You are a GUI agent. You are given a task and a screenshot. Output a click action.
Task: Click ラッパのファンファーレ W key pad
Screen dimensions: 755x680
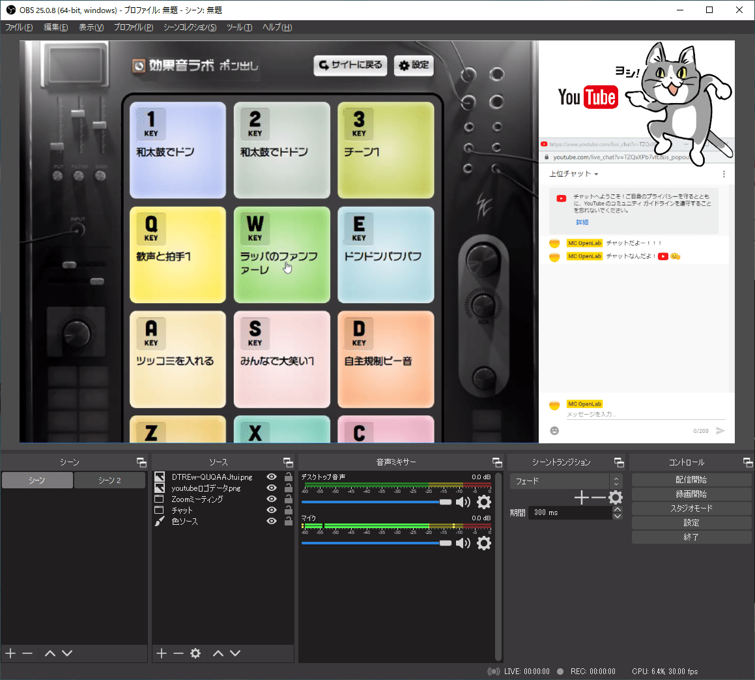(281, 255)
